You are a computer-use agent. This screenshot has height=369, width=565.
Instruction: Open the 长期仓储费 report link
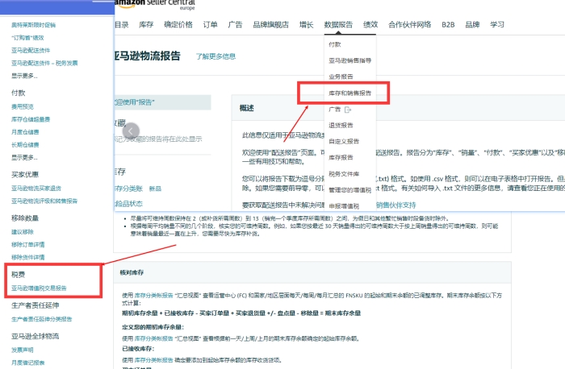pos(25,145)
